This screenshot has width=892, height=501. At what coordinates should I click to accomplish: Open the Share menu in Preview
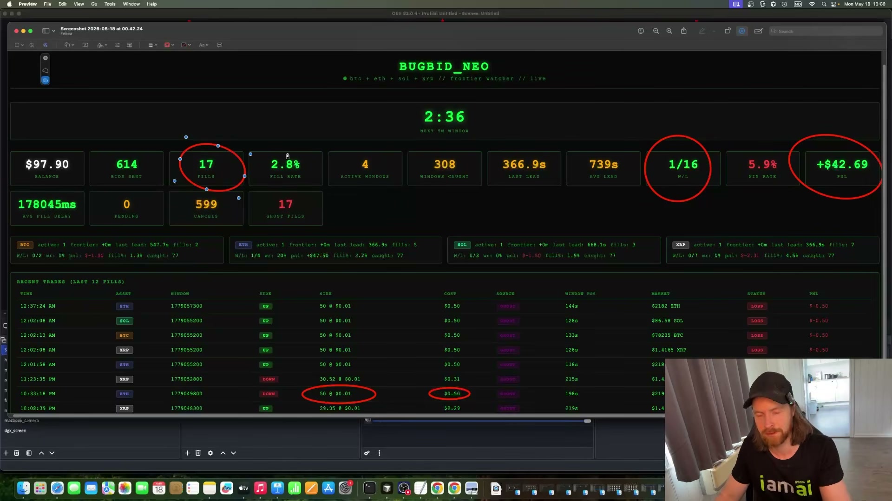[684, 31]
